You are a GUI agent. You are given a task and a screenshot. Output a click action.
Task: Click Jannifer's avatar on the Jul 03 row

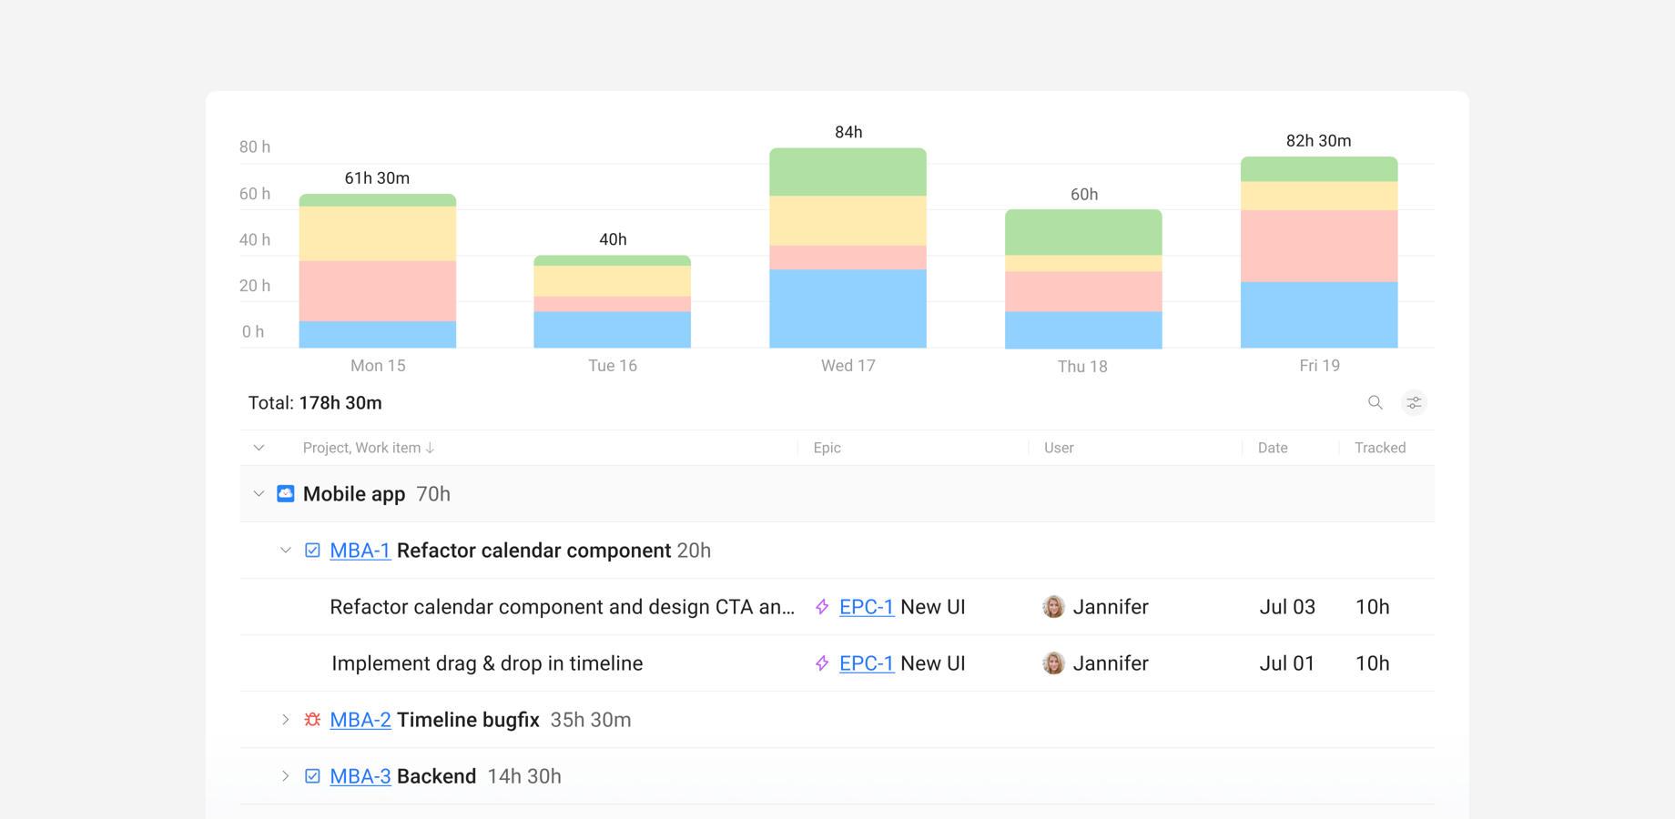click(1053, 606)
